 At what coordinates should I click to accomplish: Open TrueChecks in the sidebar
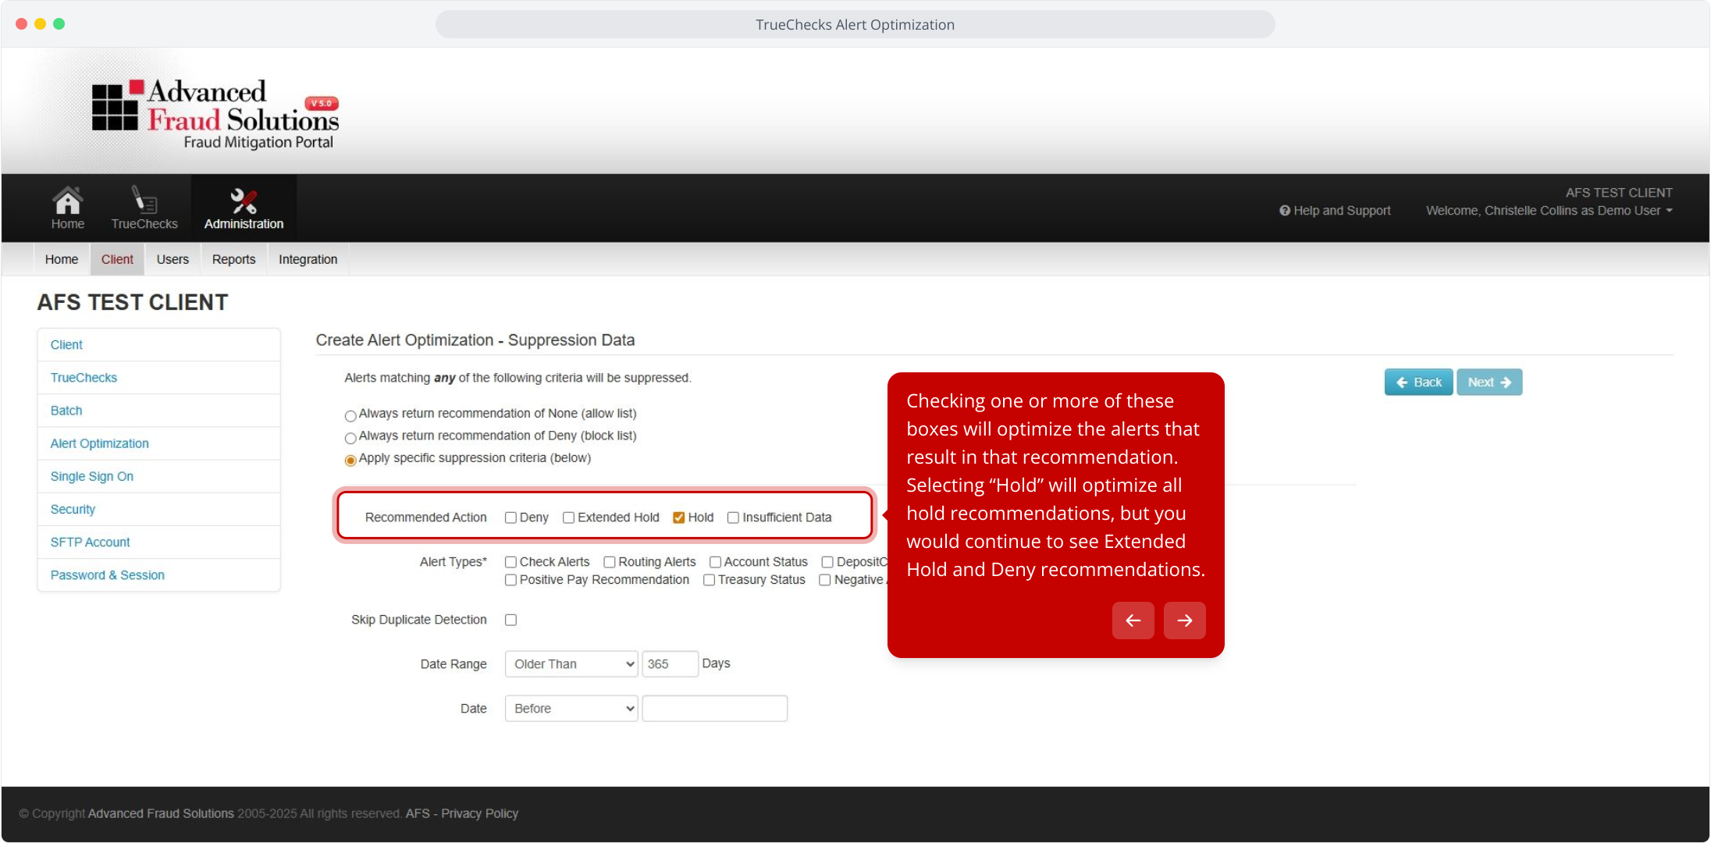click(x=159, y=378)
